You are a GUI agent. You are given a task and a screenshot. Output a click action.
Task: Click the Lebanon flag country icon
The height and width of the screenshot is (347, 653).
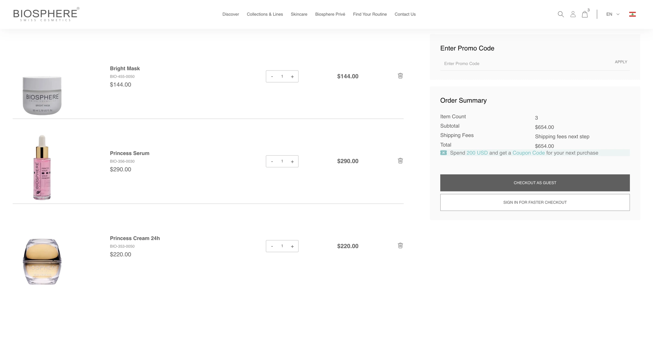pyautogui.click(x=632, y=14)
